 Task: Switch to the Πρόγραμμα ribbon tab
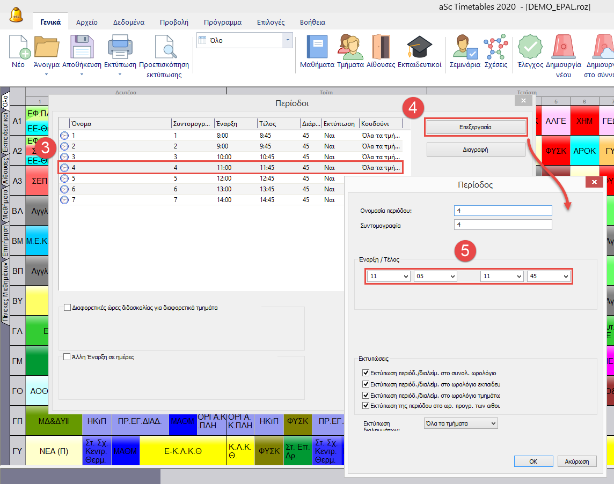(x=222, y=23)
